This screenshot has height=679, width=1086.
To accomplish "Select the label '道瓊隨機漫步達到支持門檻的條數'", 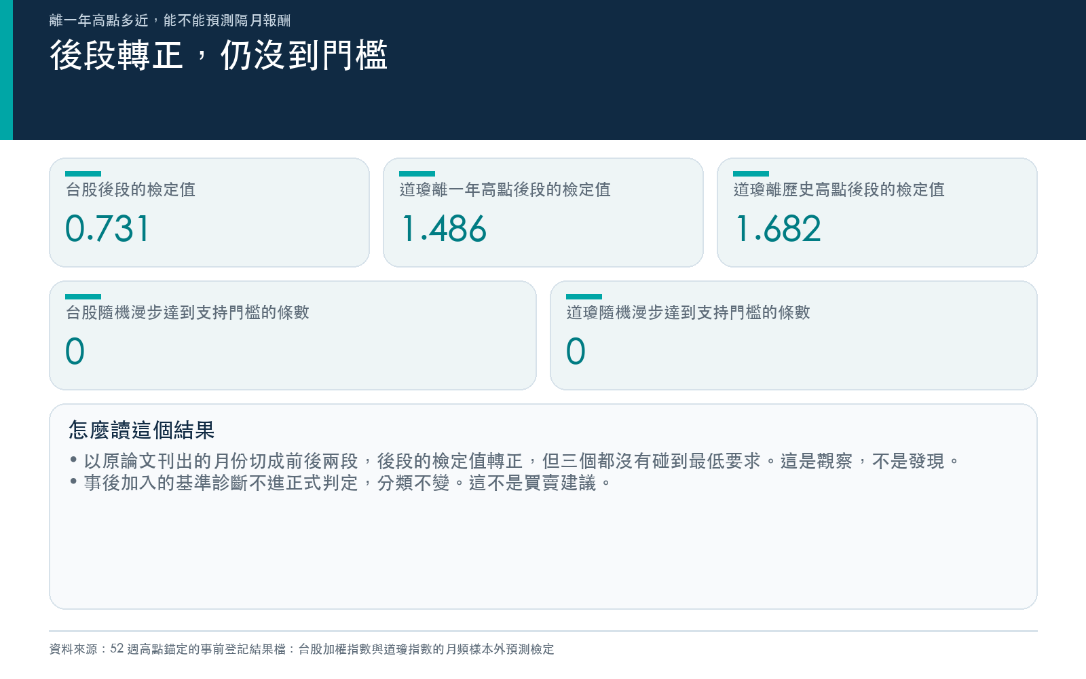I will (688, 312).
